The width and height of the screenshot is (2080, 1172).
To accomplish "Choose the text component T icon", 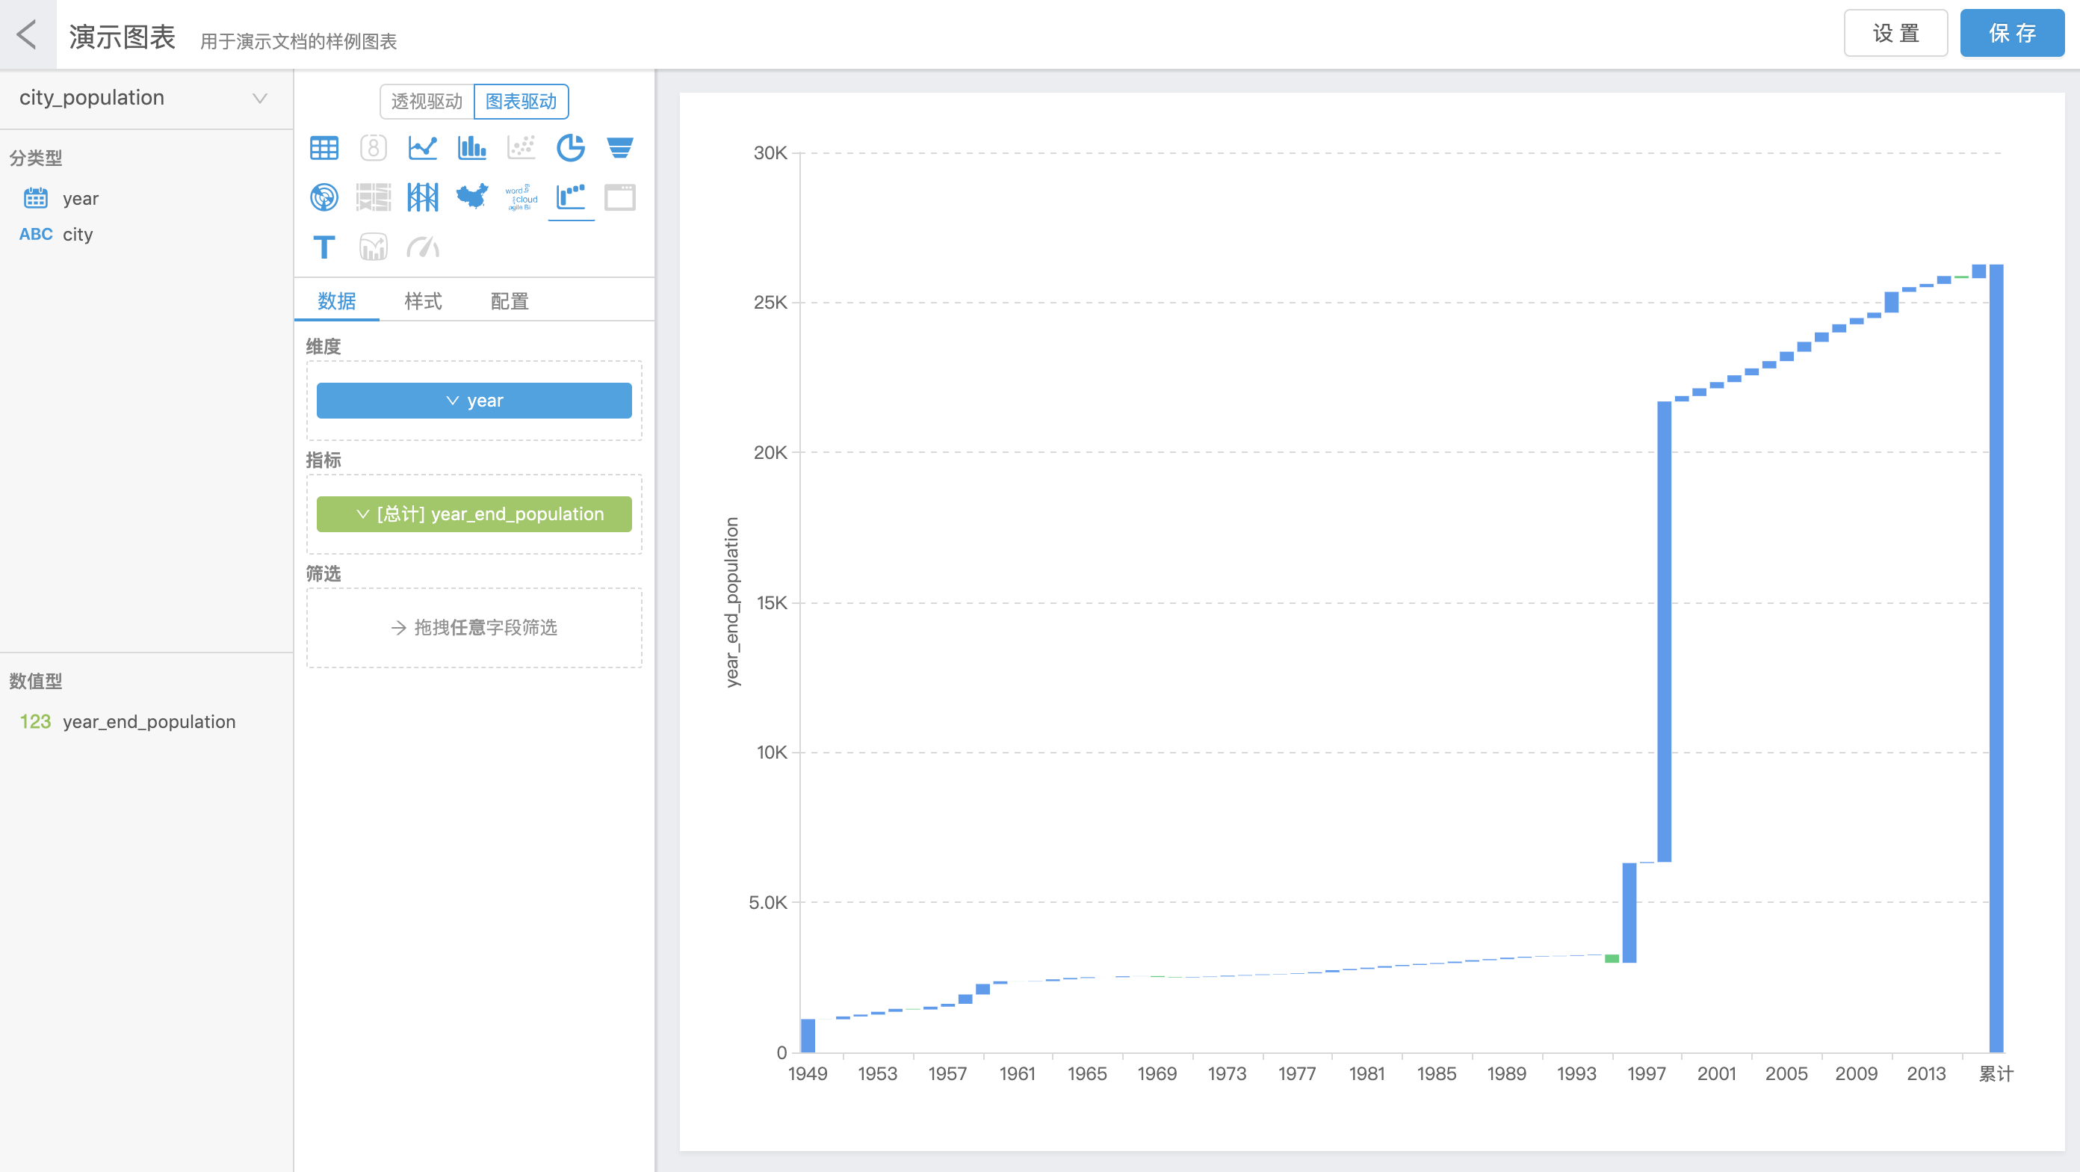I will (324, 247).
